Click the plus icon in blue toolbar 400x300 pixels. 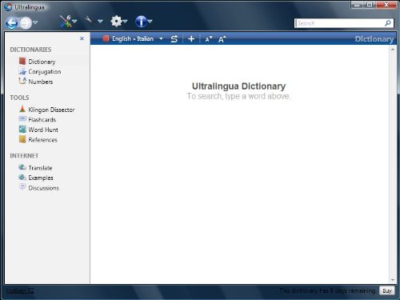(191, 39)
